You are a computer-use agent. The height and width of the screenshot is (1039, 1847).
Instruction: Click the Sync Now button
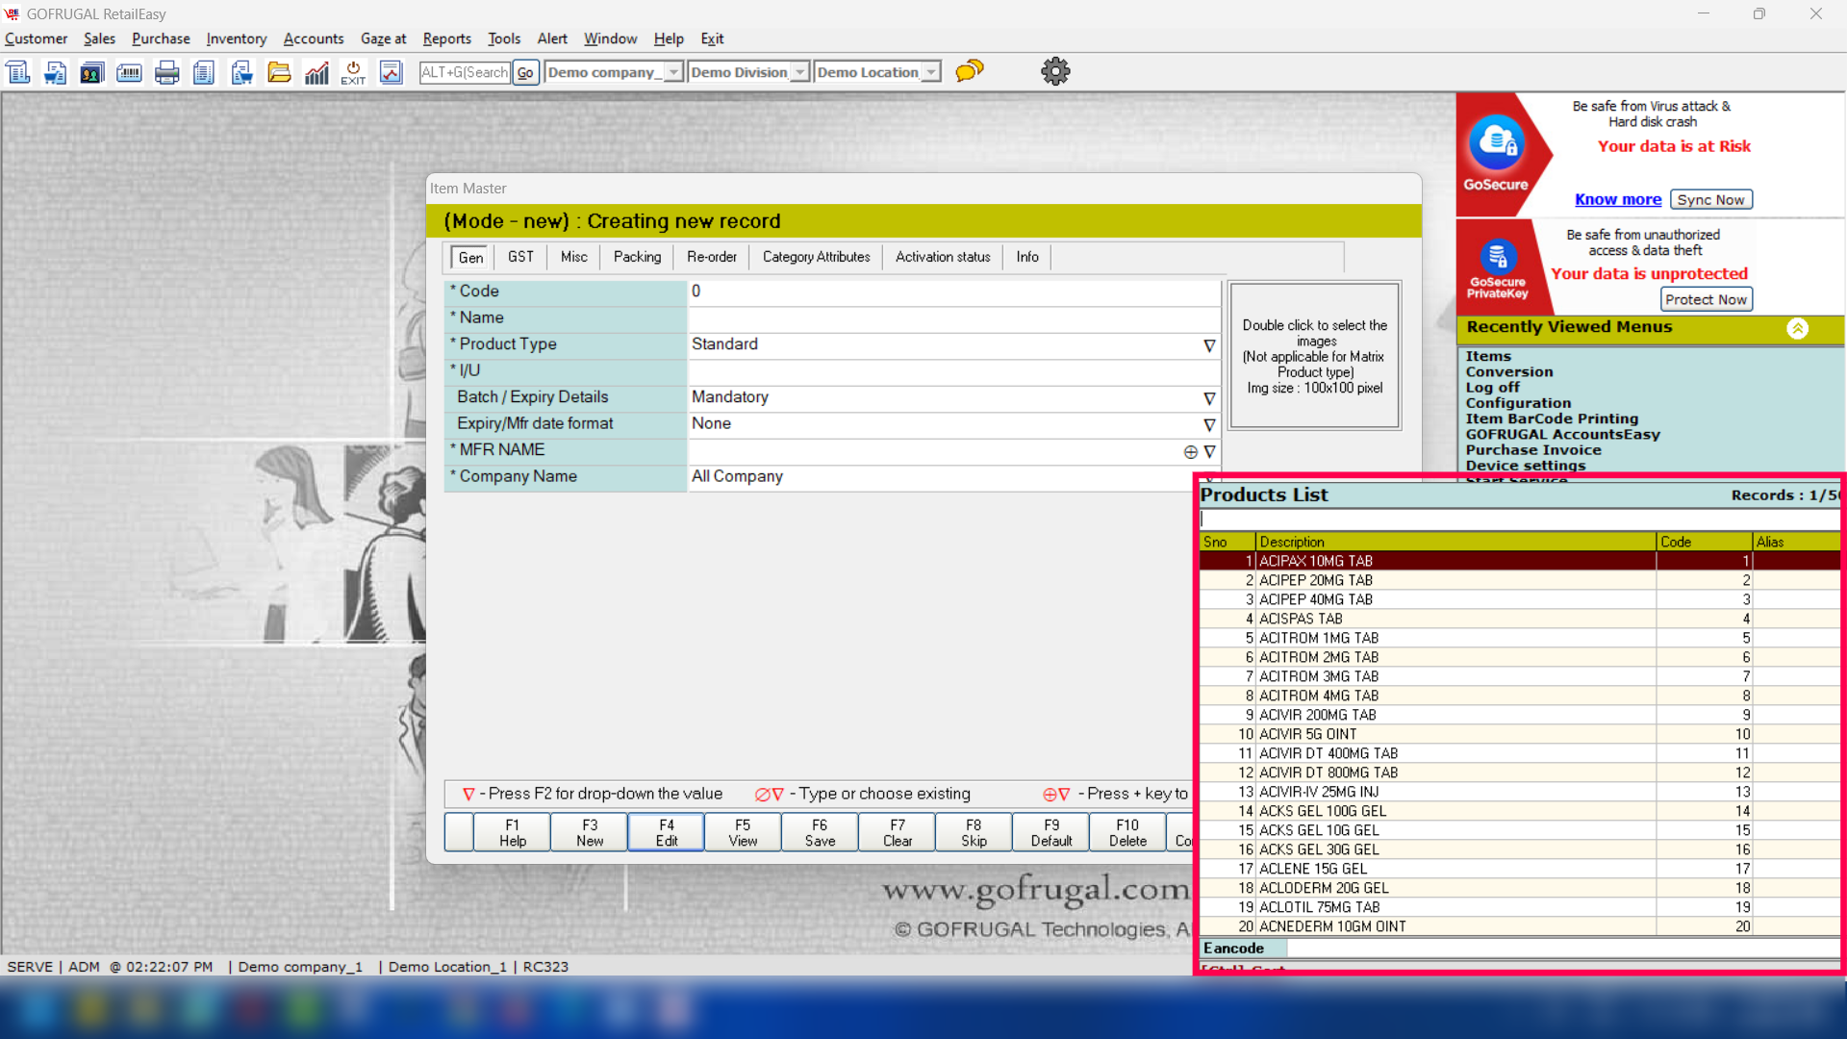(1710, 199)
